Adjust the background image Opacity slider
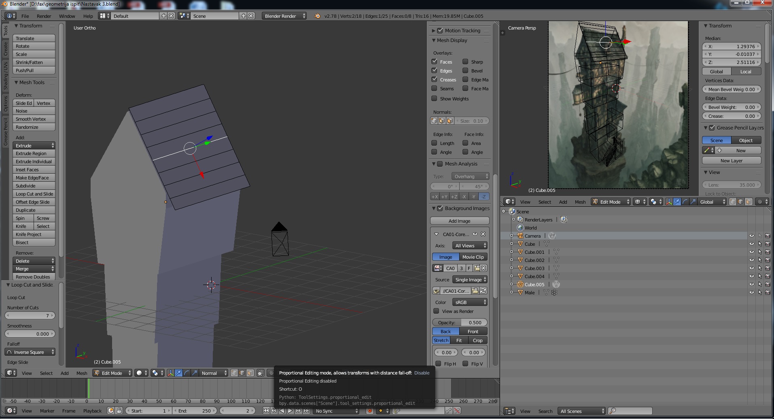774x419 pixels. (459, 322)
